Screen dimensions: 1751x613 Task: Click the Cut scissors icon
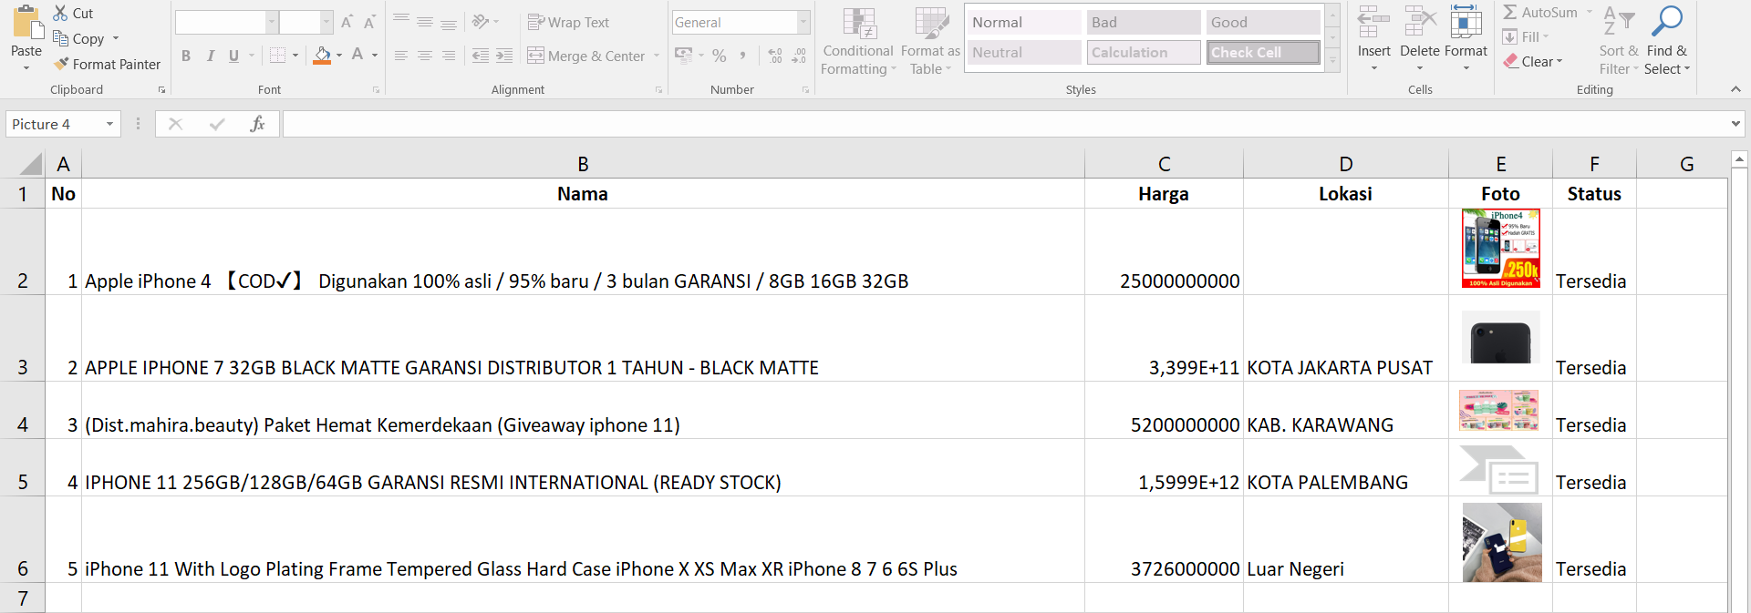click(60, 13)
